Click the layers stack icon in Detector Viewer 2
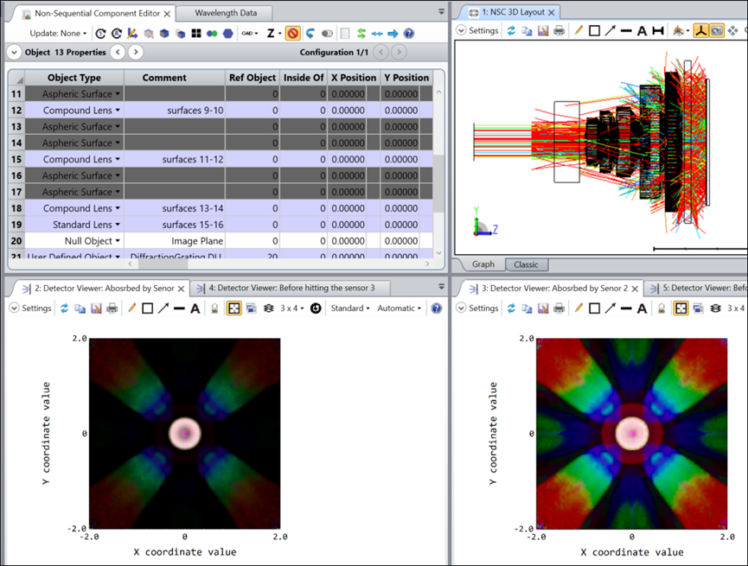Screen dimensions: 748x566 click(x=269, y=308)
